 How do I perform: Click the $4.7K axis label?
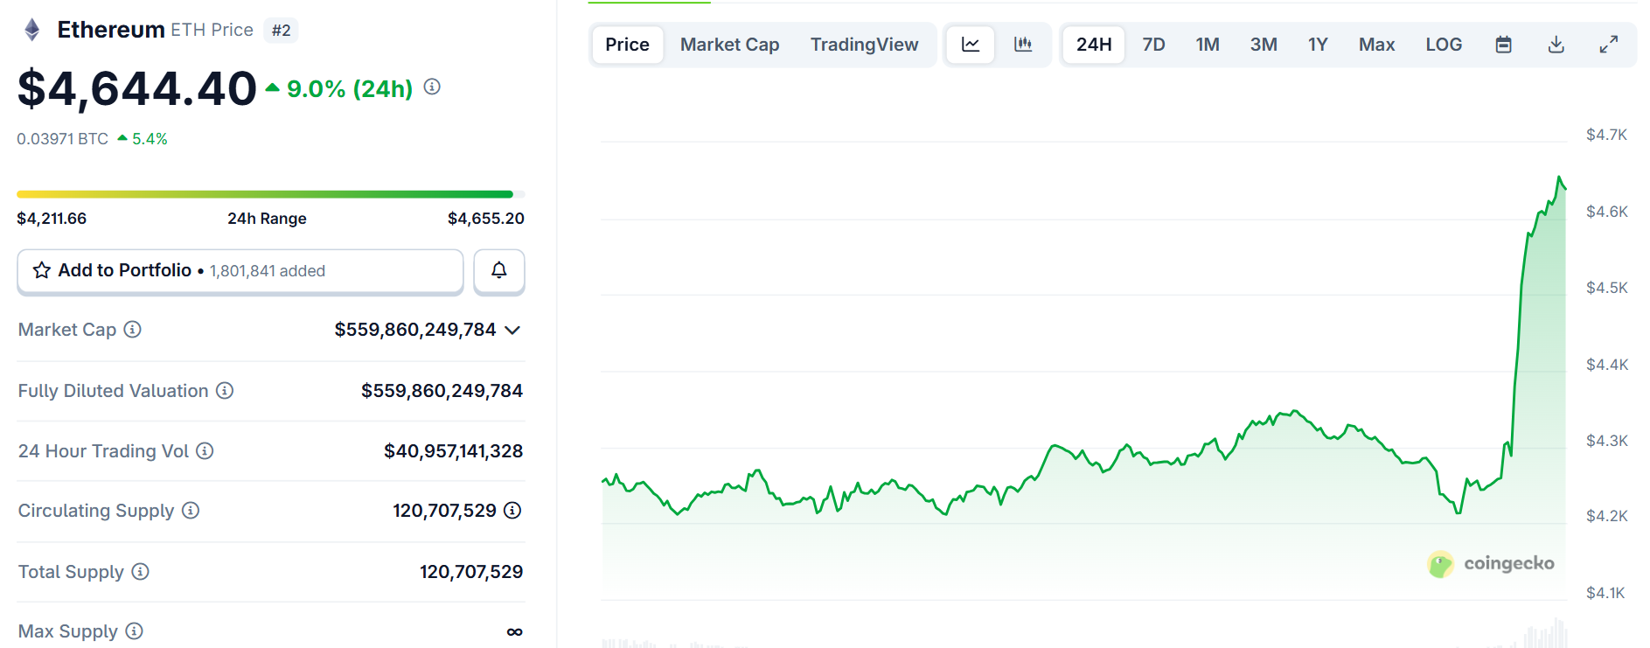1606,135
